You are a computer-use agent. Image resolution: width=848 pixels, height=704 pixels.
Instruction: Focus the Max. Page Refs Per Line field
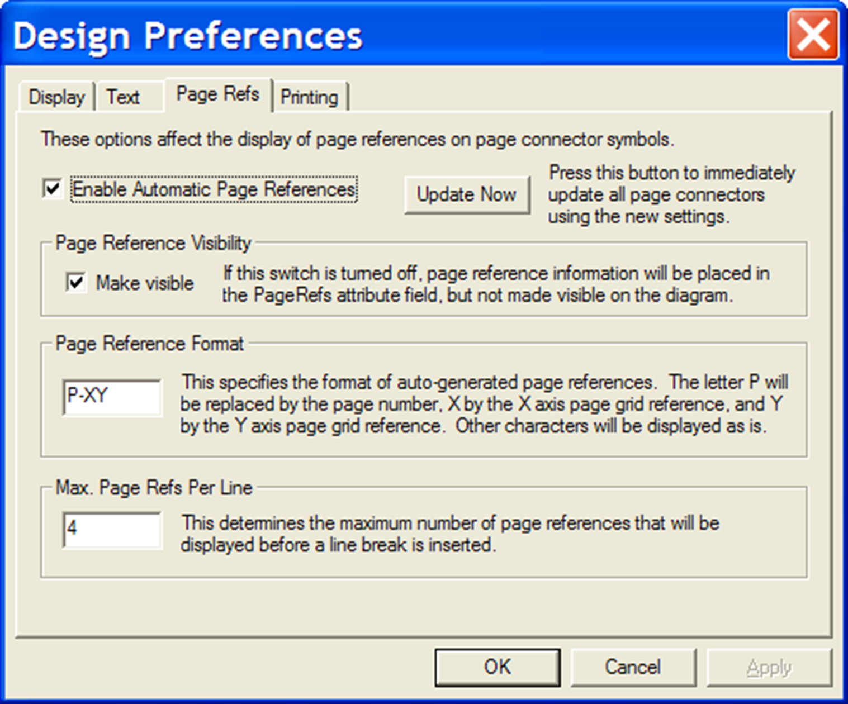(112, 529)
